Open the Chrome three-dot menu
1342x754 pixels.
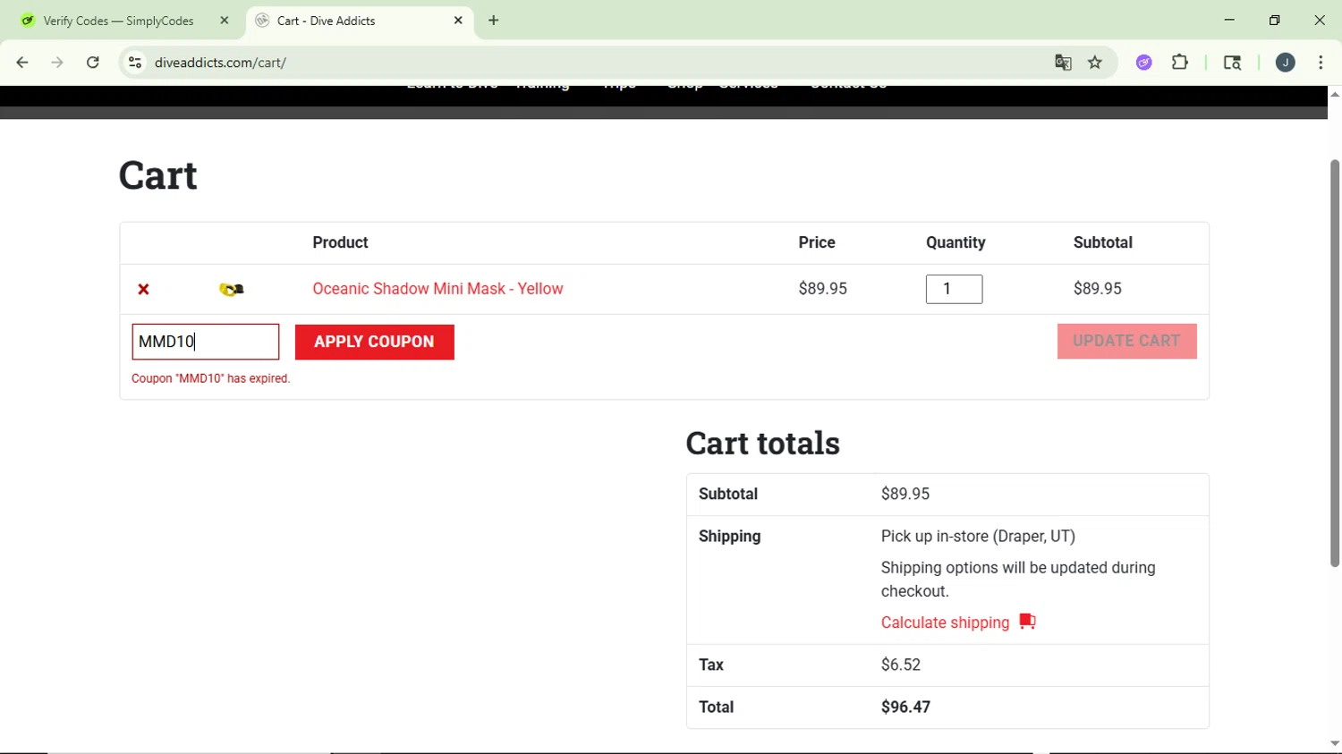(x=1321, y=63)
